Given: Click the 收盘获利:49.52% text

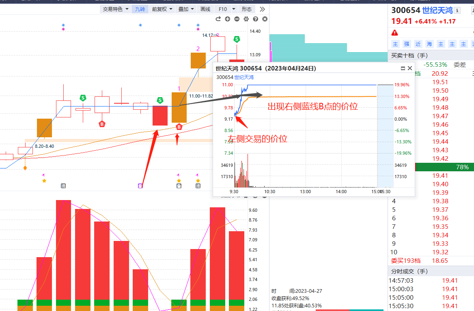Looking at the screenshot, I should (290, 298).
